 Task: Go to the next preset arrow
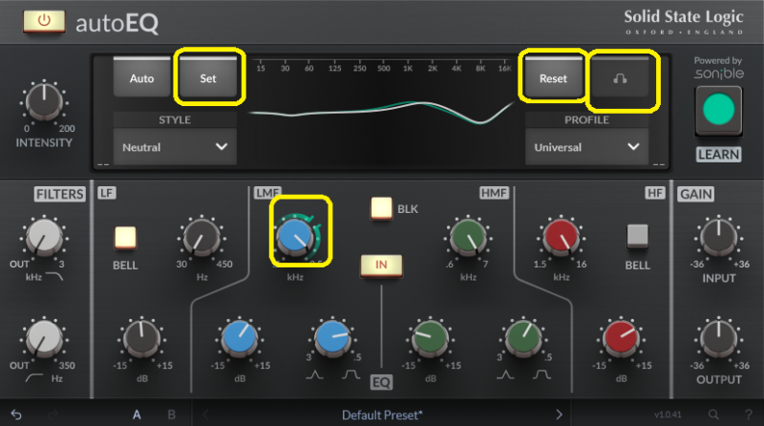pos(560,415)
